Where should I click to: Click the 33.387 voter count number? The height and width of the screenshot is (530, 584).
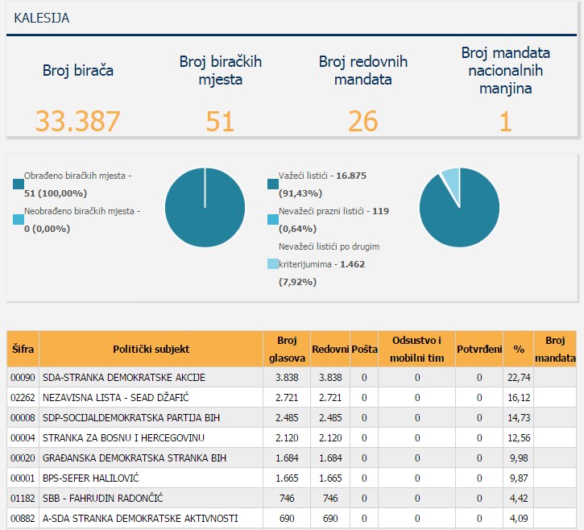click(78, 122)
